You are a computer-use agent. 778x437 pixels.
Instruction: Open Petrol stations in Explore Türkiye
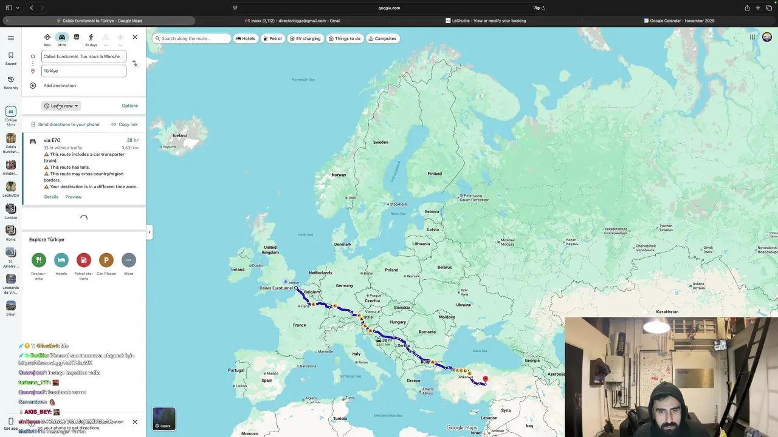pos(84,266)
